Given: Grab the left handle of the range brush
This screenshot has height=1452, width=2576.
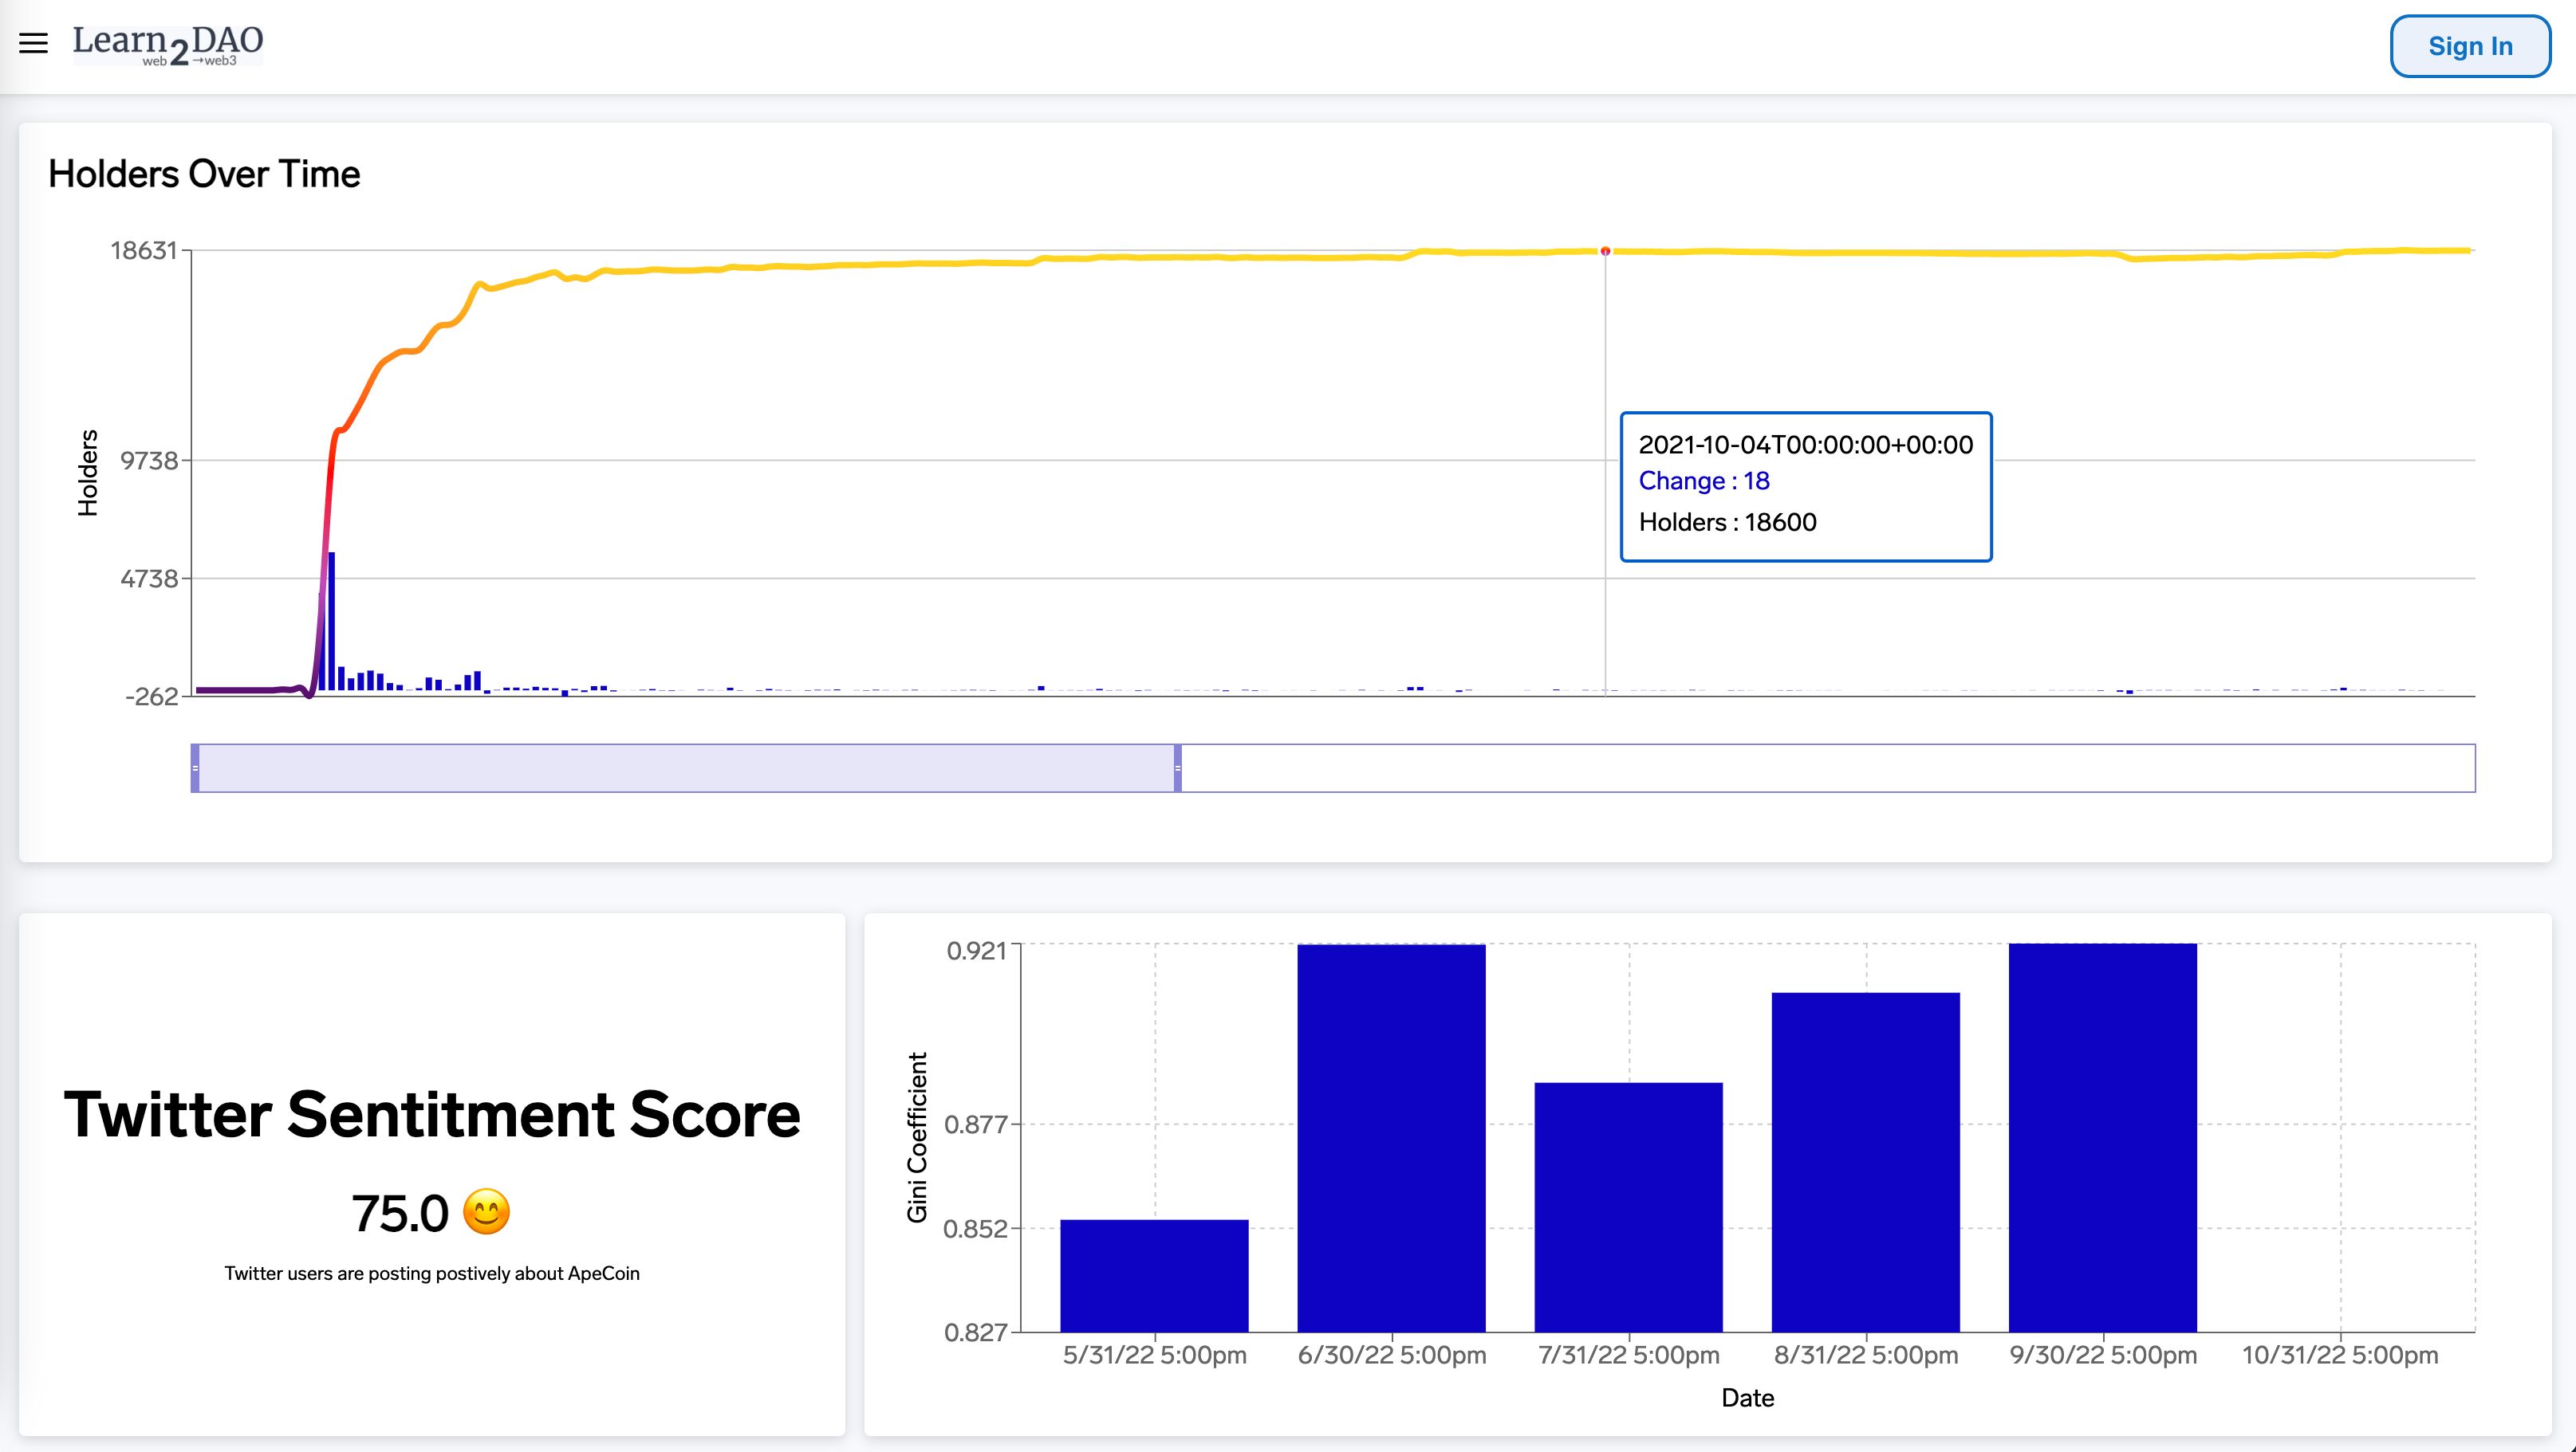Looking at the screenshot, I should pyautogui.click(x=195, y=768).
